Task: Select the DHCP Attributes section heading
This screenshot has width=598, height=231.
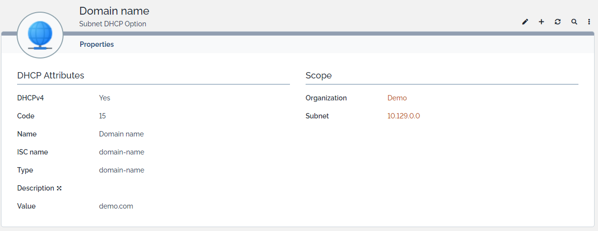Action: [x=51, y=76]
